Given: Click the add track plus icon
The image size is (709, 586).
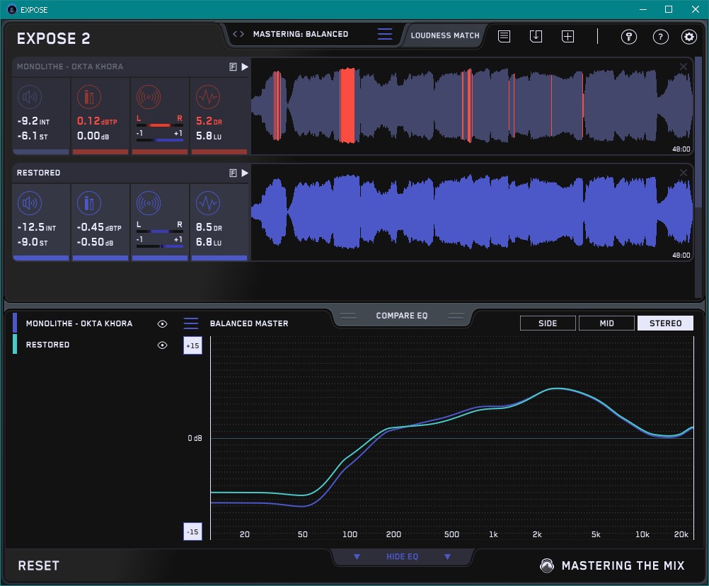Looking at the screenshot, I should tap(567, 36).
